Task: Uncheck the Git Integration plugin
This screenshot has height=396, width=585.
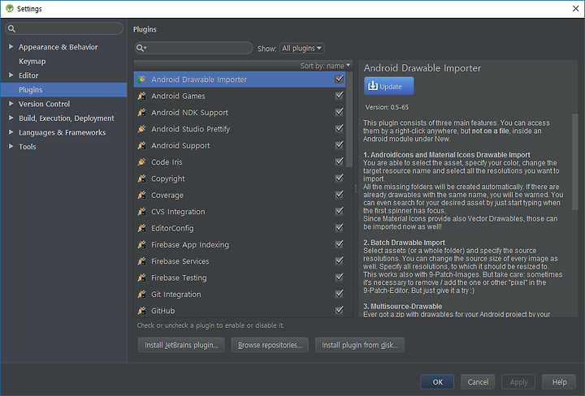Action: point(339,294)
